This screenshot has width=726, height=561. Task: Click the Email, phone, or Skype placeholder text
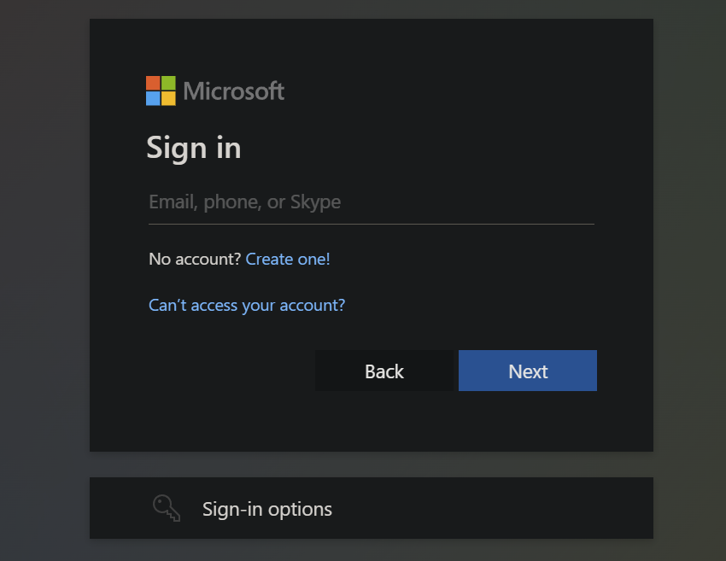245,202
